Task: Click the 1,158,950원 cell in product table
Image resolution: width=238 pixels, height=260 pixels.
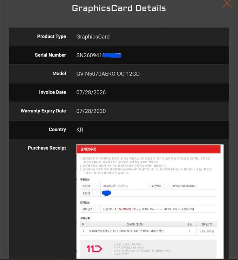Action: (207, 231)
